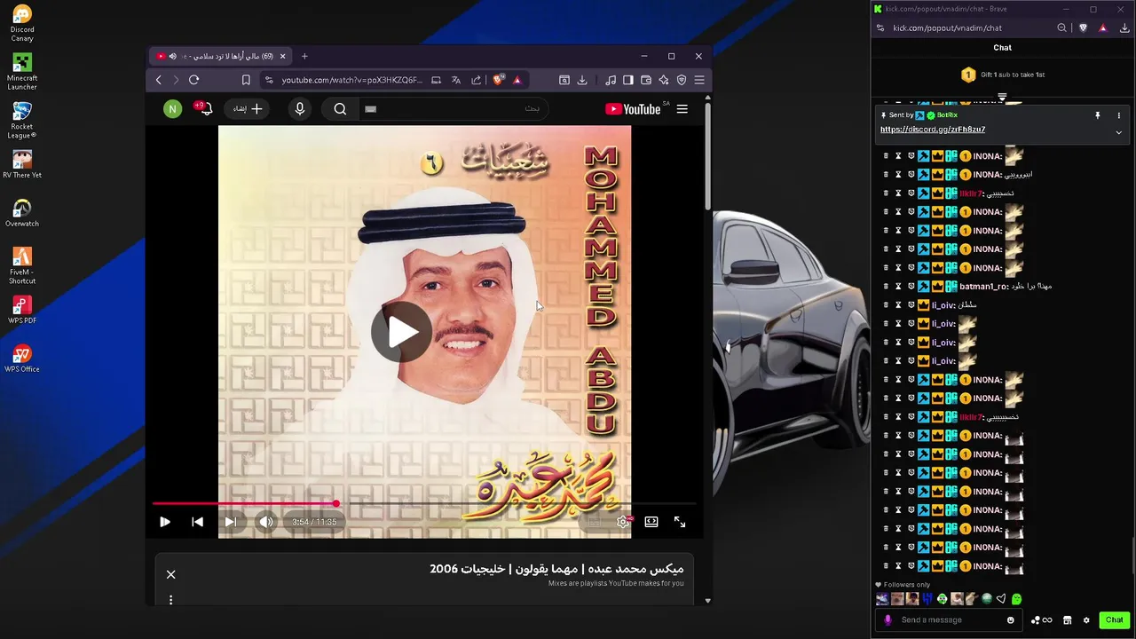1136x639 pixels.
Task: Insert the green ghost quick emote
Action: coord(1016,599)
